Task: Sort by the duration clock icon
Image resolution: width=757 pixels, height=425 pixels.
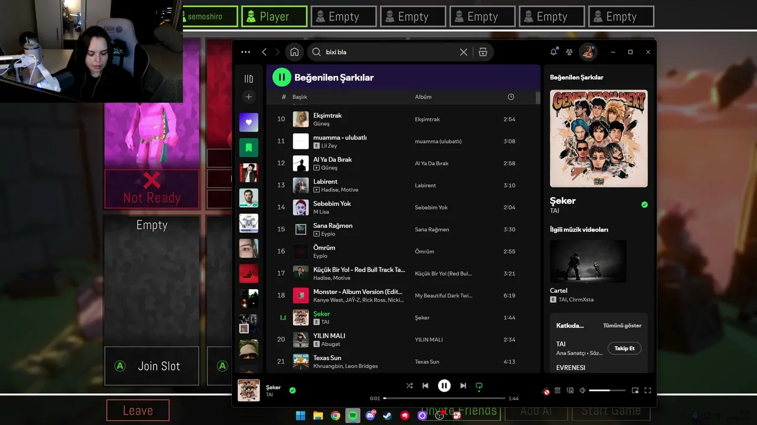Action: click(511, 97)
